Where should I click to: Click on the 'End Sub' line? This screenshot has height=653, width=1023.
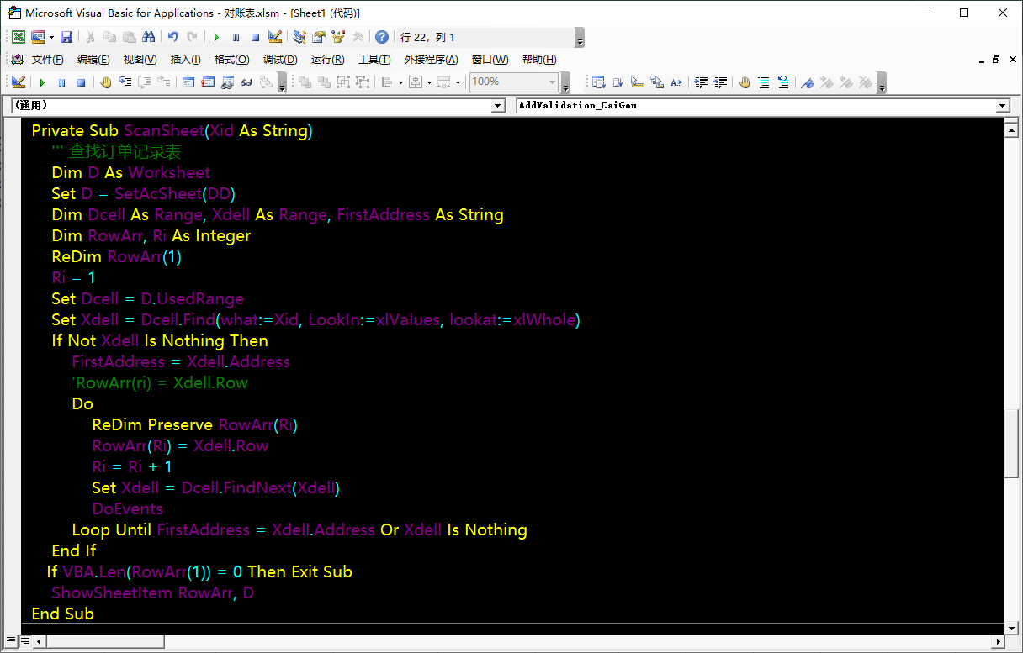tap(63, 614)
